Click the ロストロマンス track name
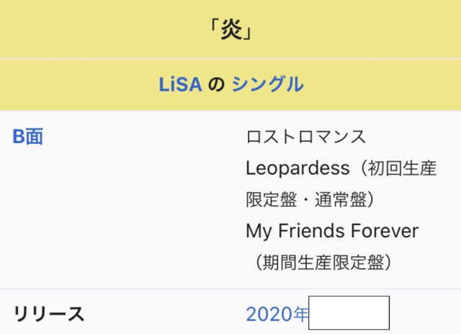The image size is (461, 334). click(x=306, y=137)
